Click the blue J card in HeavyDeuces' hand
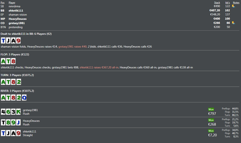 (18, 123)
